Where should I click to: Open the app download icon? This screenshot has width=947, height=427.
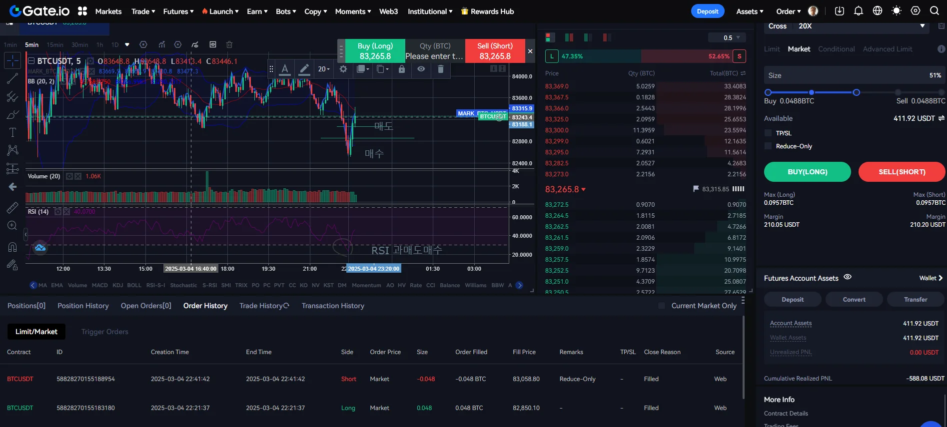coord(840,11)
